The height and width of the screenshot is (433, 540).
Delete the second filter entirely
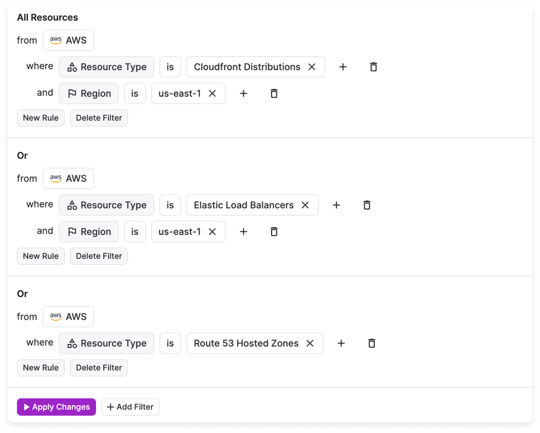click(x=99, y=256)
